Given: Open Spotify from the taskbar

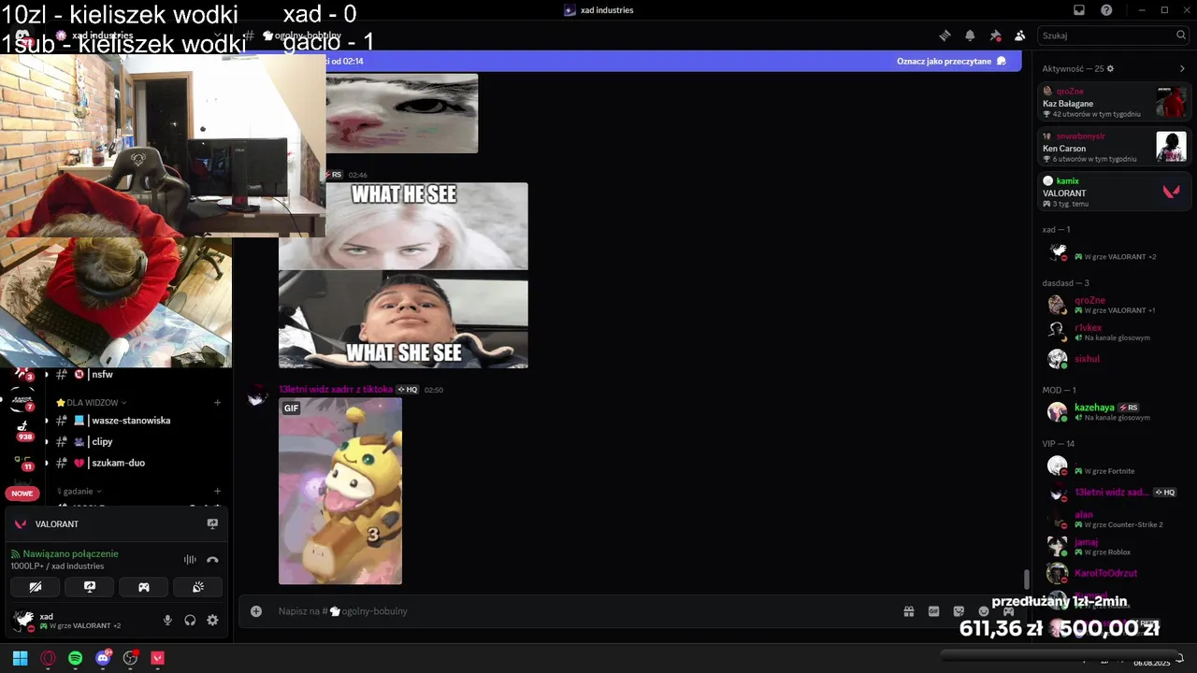Looking at the screenshot, I should [x=75, y=658].
